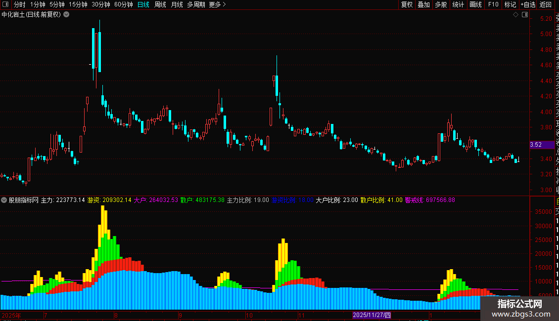This screenshot has height=321, width=559.
Task: Click the 叠加 overlay button
Action: [424, 4]
